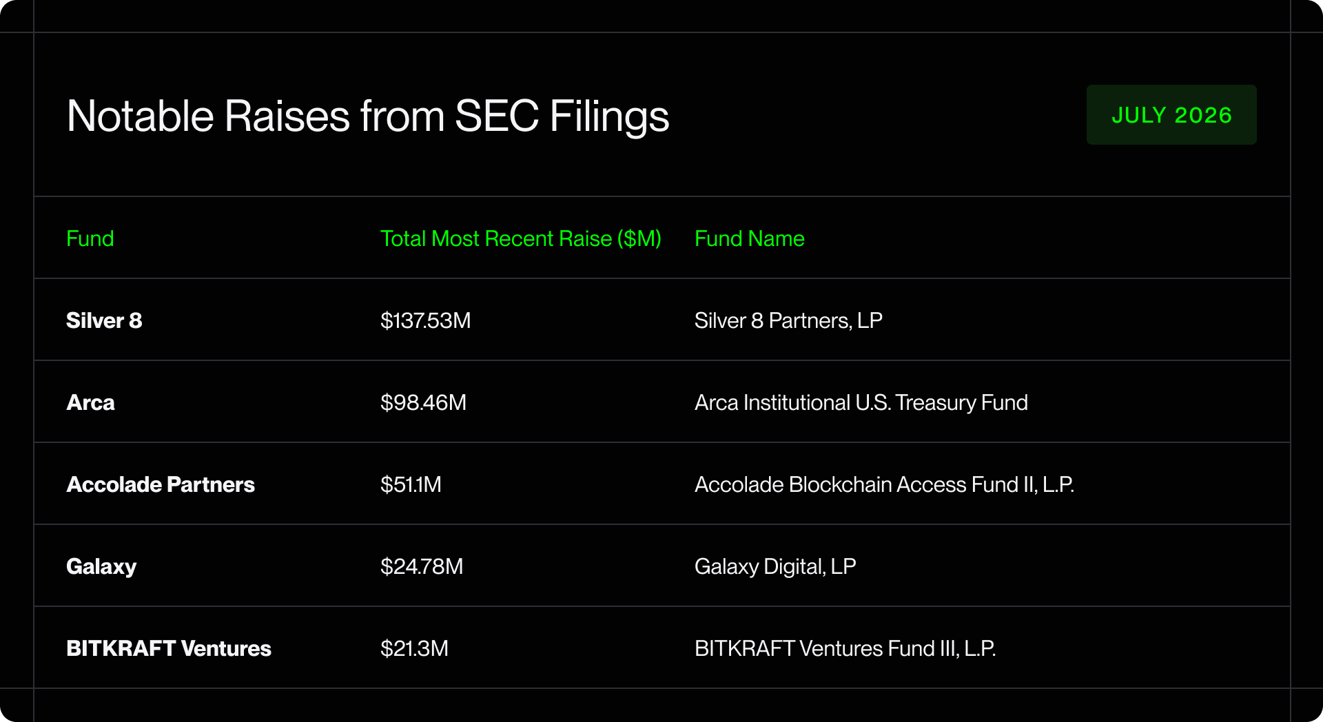Select the "Arca" fund cell

point(91,402)
